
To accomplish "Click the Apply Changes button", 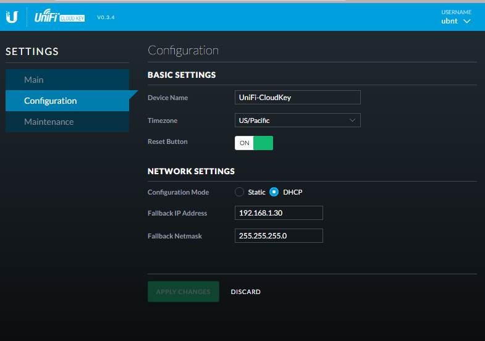I will point(183,292).
